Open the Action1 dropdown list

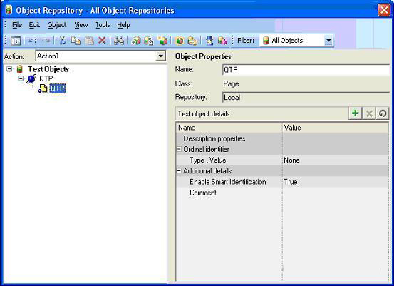pos(160,56)
